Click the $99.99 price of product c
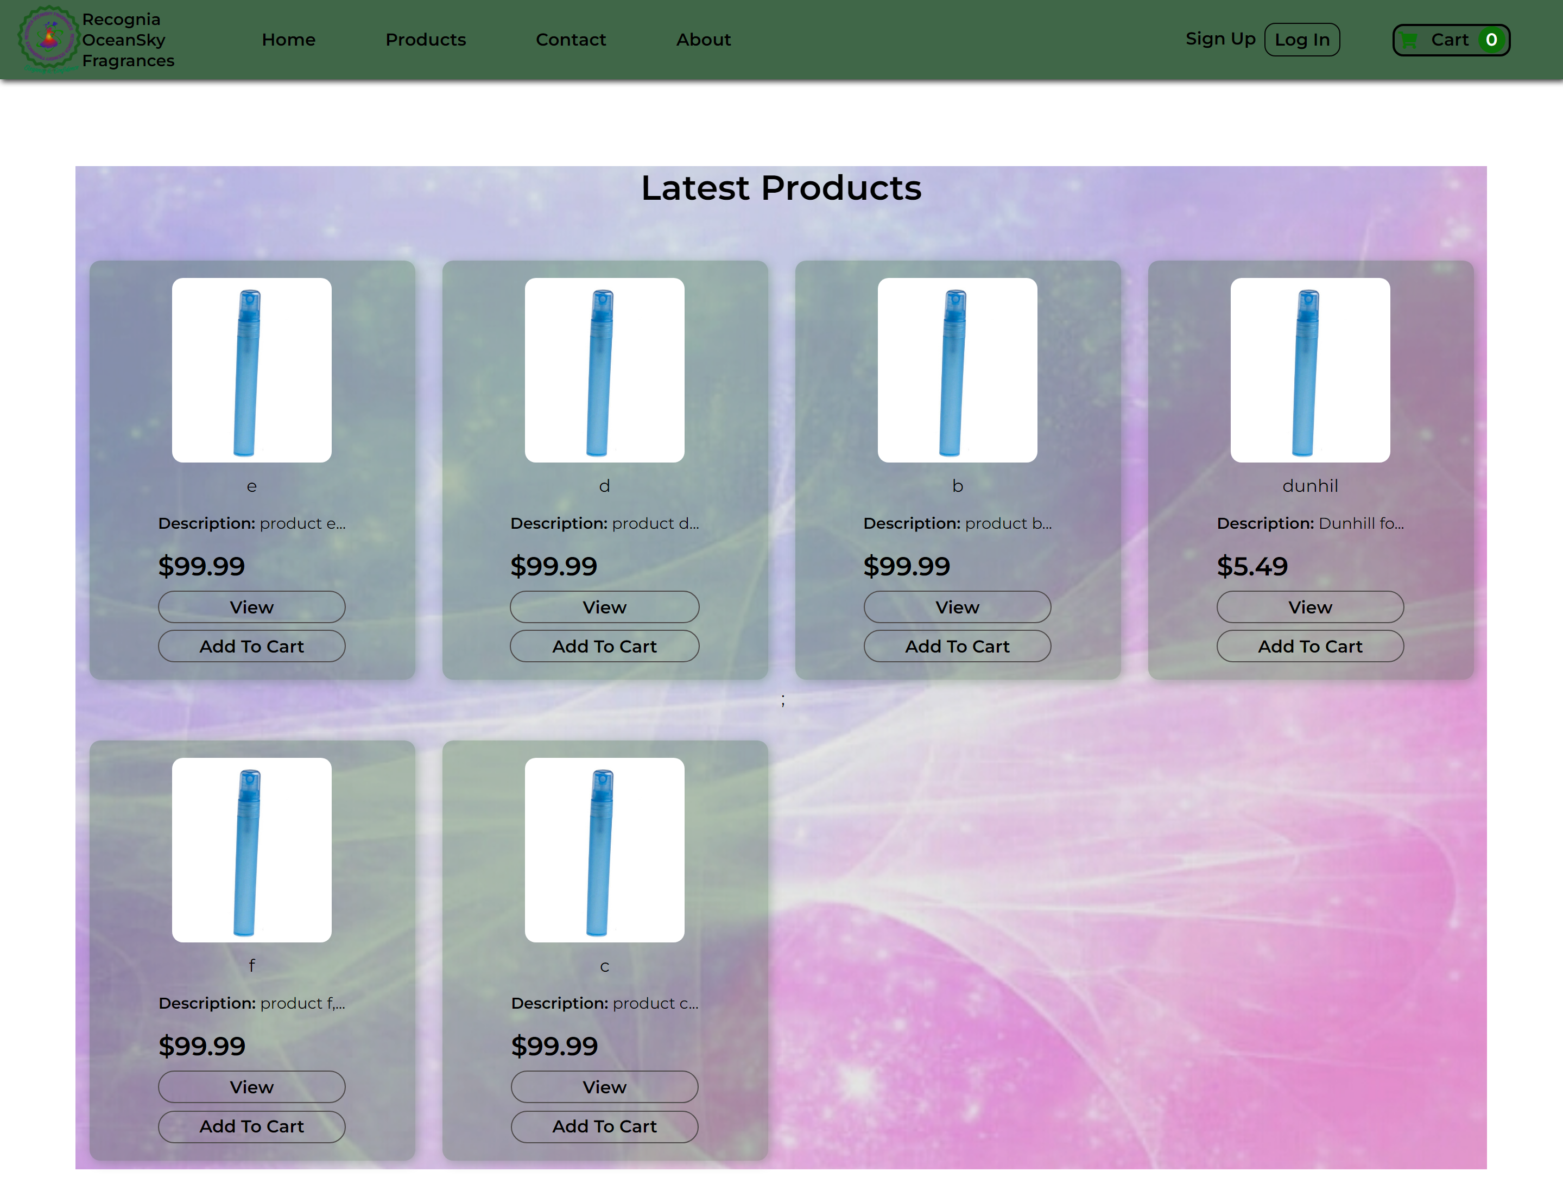The width and height of the screenshot is (1563, 1203). (x=555, y=1046)
